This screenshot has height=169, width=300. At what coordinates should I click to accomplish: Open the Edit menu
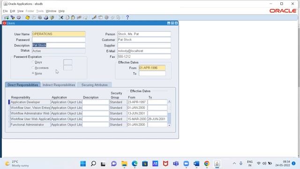[13, 11]
